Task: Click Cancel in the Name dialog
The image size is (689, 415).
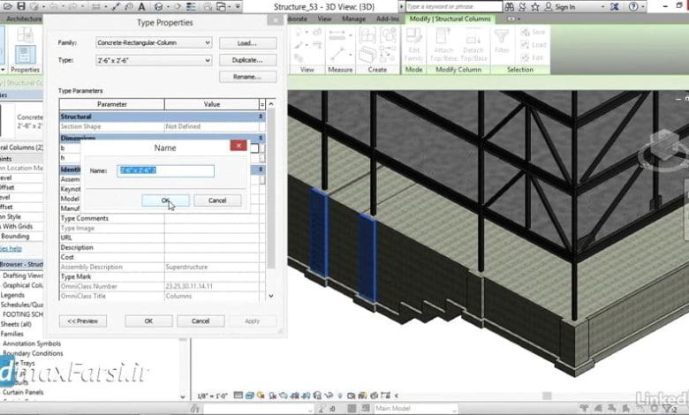Action: pos(217,200)
